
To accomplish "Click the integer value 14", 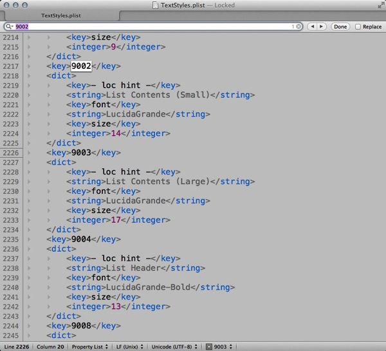I will pyautogui.click(x=116, y=133).
